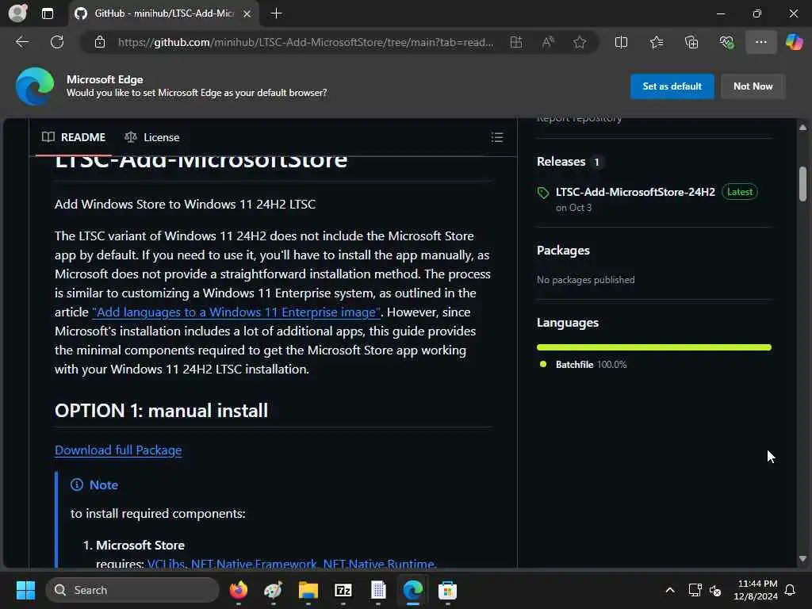View site information lock icon

coord(100,42)
